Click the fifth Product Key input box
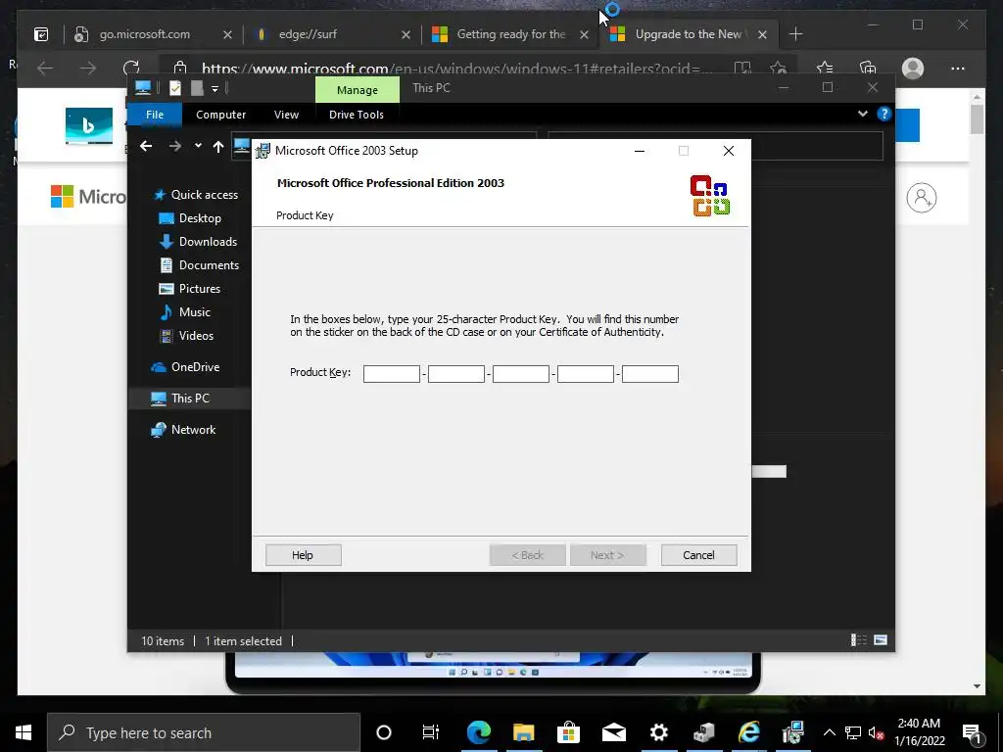This screenshot has width=1003, height=752. pyautogui.click(x=650, y=373)
